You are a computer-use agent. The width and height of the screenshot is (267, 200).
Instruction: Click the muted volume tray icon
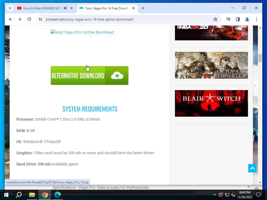233,195
